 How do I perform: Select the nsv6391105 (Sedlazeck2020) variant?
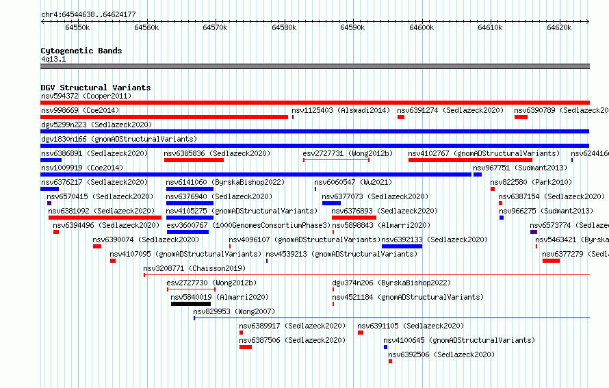(x=411, y=326)
